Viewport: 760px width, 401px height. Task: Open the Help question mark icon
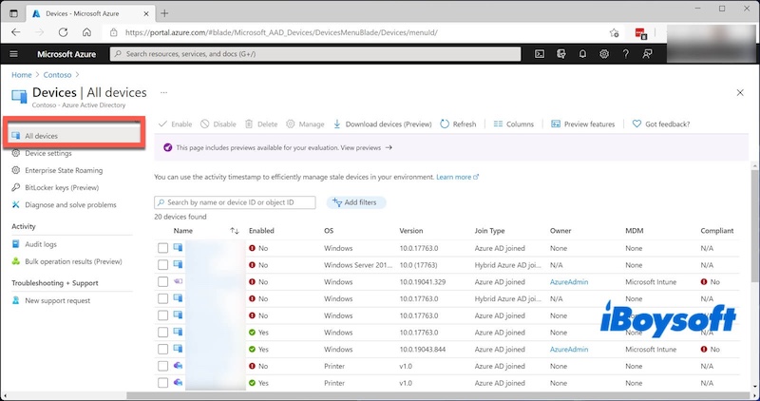click(626, 54)
